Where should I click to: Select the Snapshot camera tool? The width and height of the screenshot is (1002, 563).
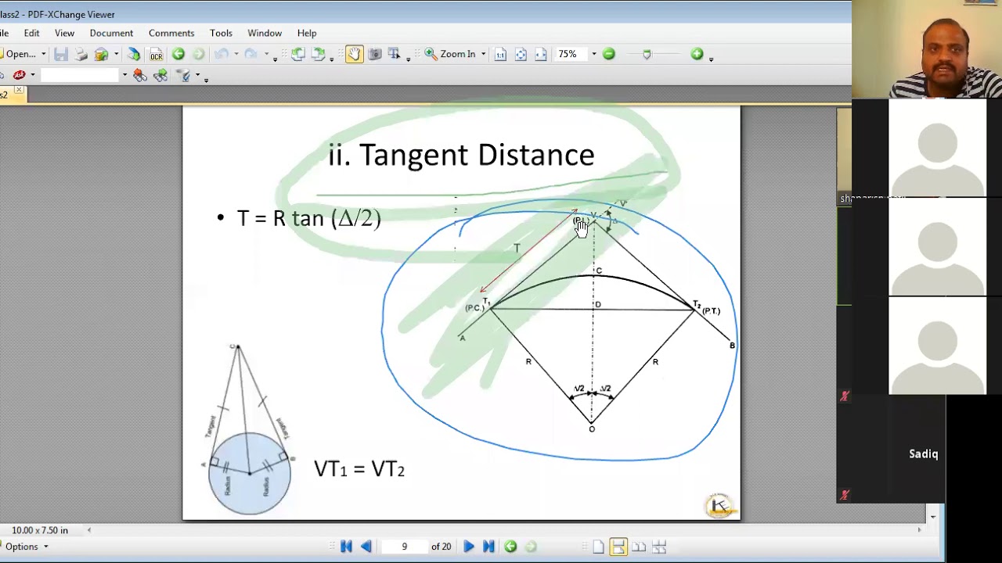click(374, 54)
